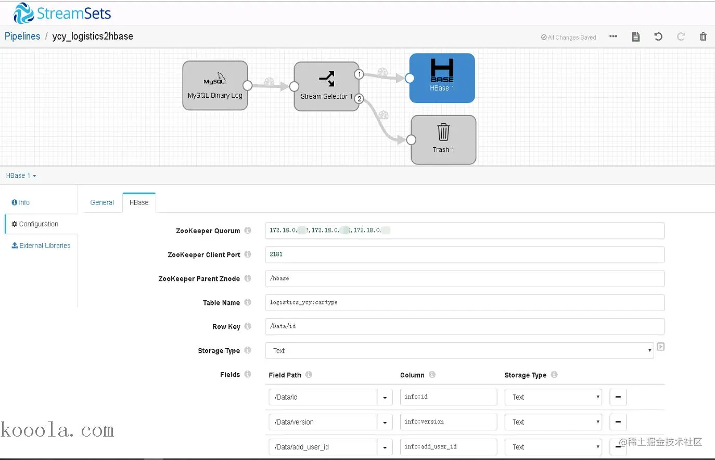Open the Info section
Screen dimensions: 715x460
(21, 202)
